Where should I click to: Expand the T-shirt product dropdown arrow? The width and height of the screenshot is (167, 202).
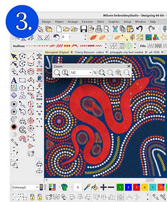[x=72, y=187]
